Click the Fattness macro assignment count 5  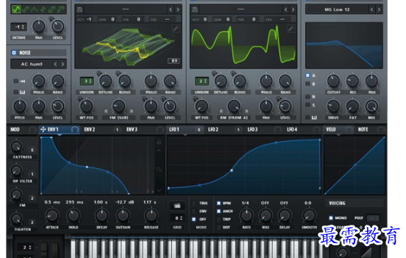tap(32, 150)
